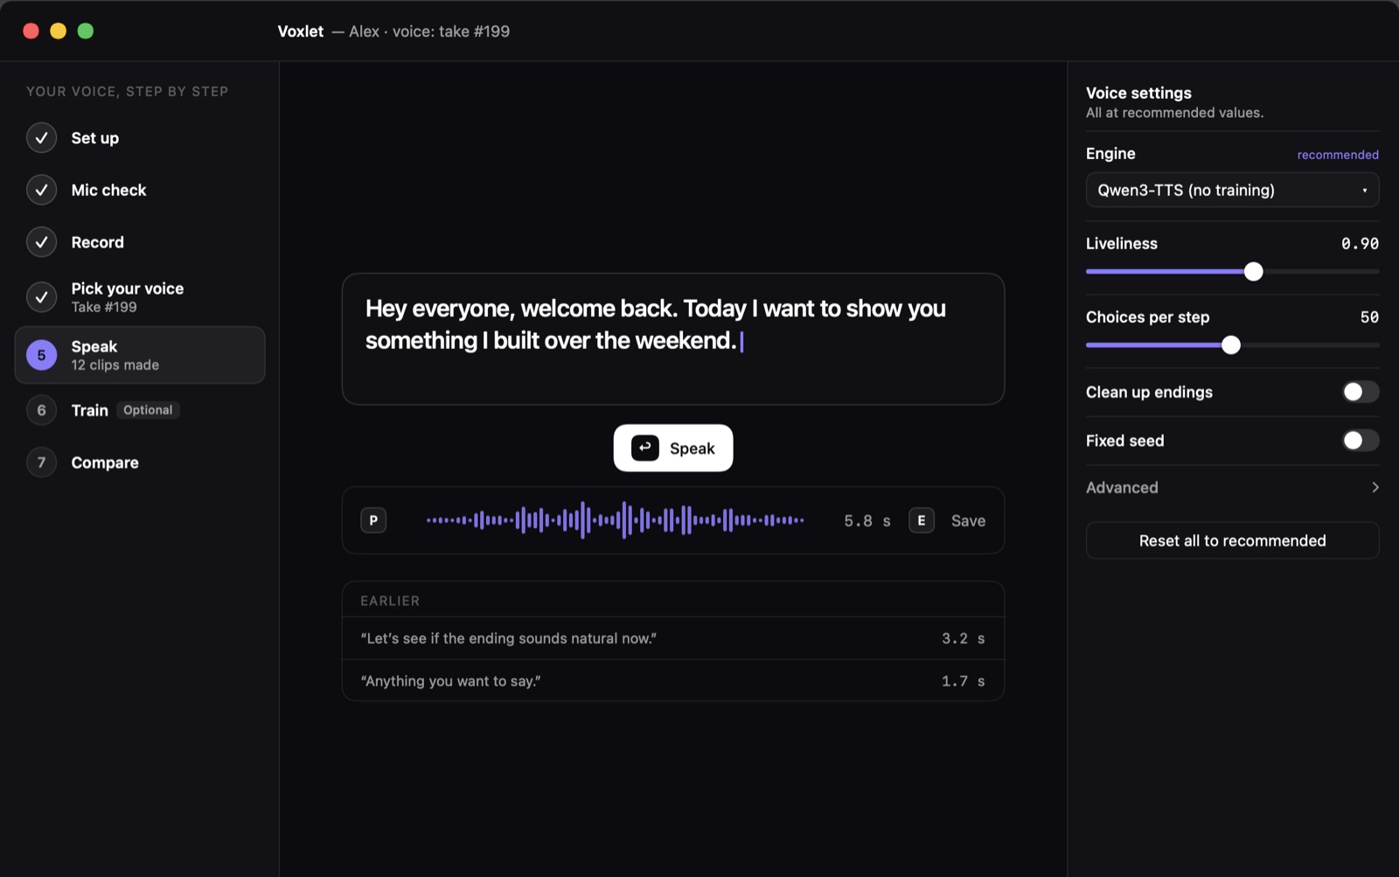Click the audio waveform of the clip
This screenshot has height=877, width=1399.
pyautogui.click(x=616, y=520)
